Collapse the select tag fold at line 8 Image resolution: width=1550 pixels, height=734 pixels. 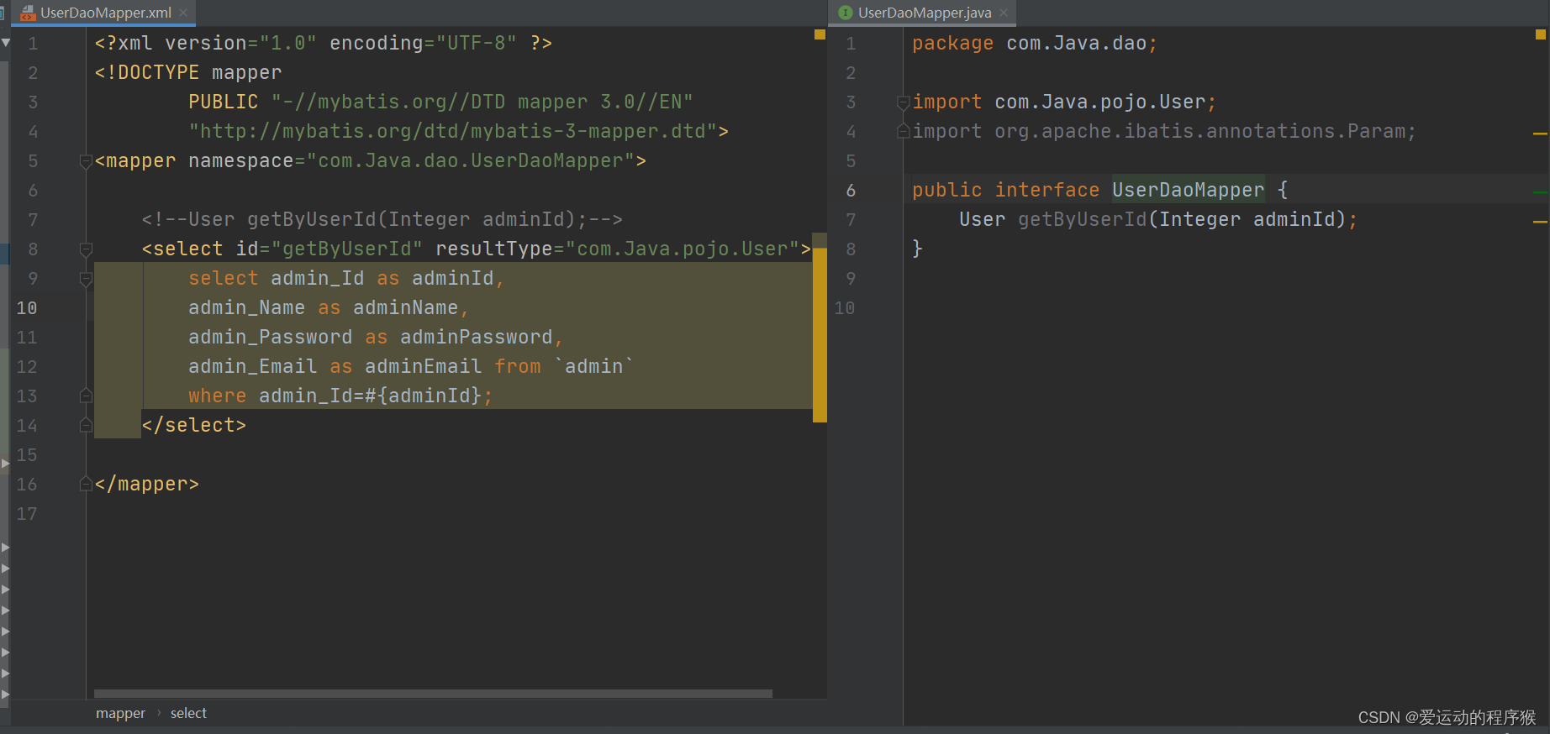86,249
